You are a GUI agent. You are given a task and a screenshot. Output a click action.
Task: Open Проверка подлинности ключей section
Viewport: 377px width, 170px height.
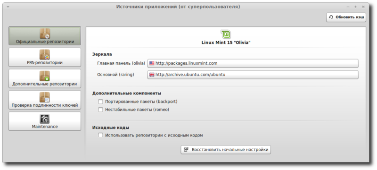pos(45,100)
